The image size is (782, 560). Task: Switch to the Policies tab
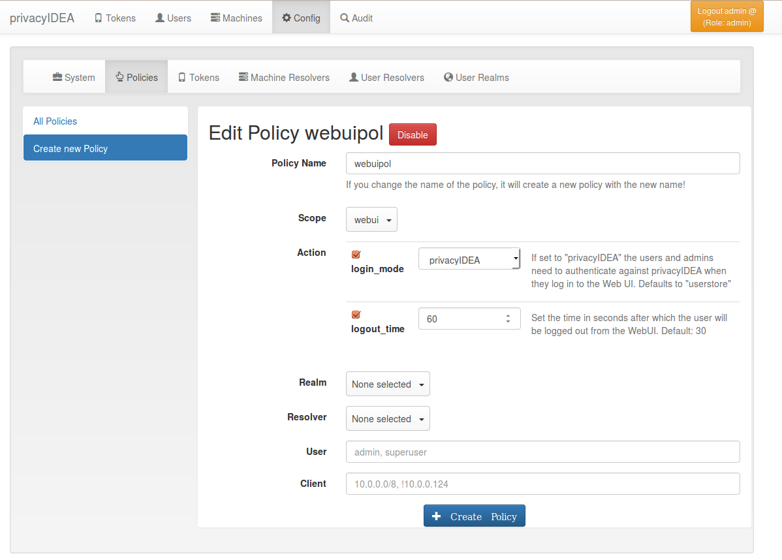(136, 76)
